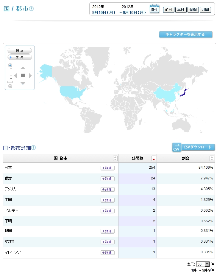Screen dimensions: 217x273
Task: Pan the map up with arrow
Action: click(23, 68)
